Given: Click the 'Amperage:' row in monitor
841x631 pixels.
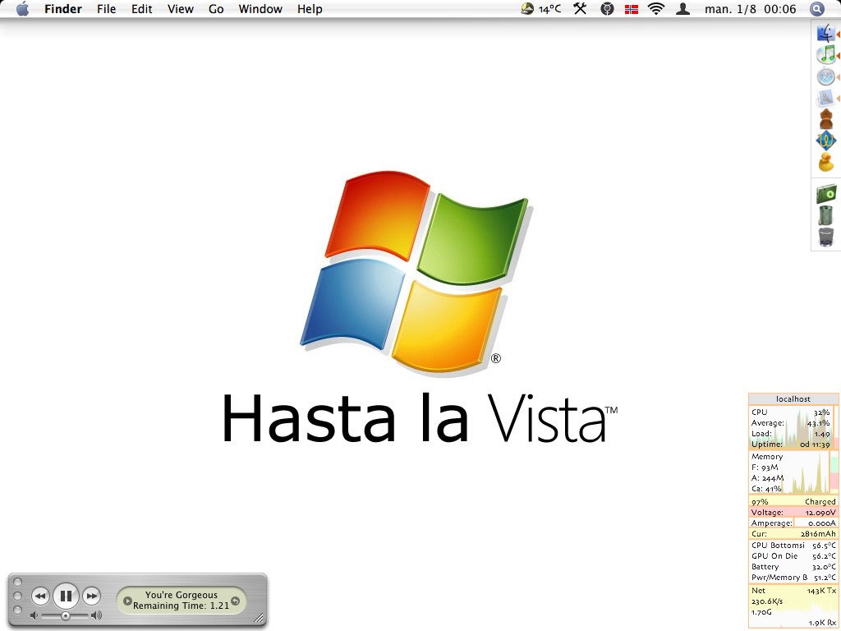Looking at the screenshot, I should pyautogui.click(x=793, y=523).
